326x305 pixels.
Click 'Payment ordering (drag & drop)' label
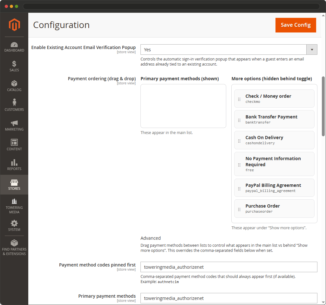click(x=102, y=79)
